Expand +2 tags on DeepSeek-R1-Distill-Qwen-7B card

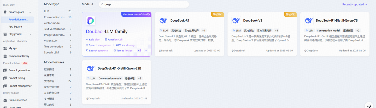pyautogui.click(x=358, y=31)
